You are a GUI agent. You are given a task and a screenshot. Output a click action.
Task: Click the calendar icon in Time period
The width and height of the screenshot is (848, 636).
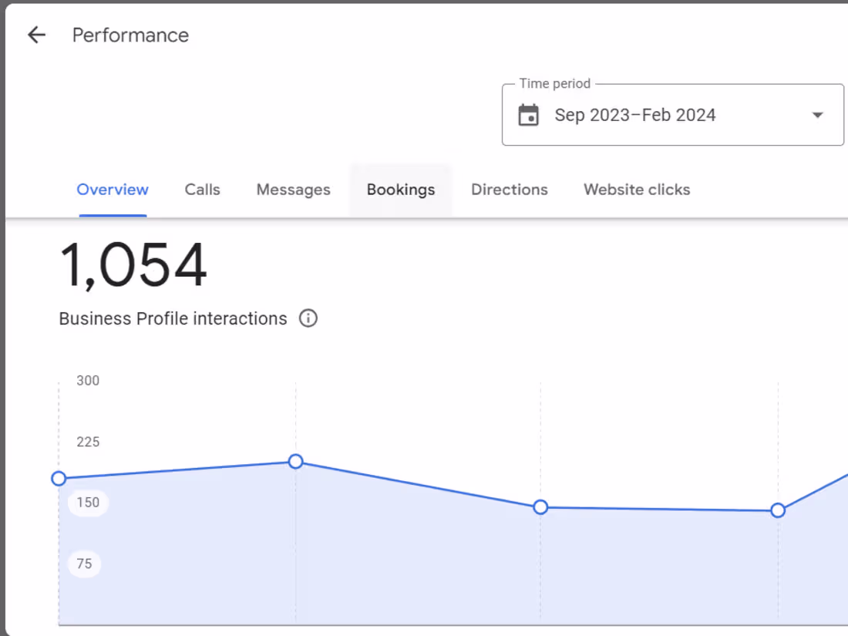528,116
